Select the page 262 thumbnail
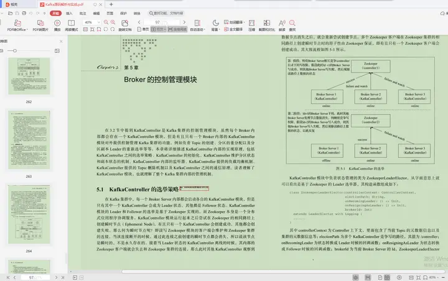The height and width of the screenshot is (281, 448). click(29, 76)
